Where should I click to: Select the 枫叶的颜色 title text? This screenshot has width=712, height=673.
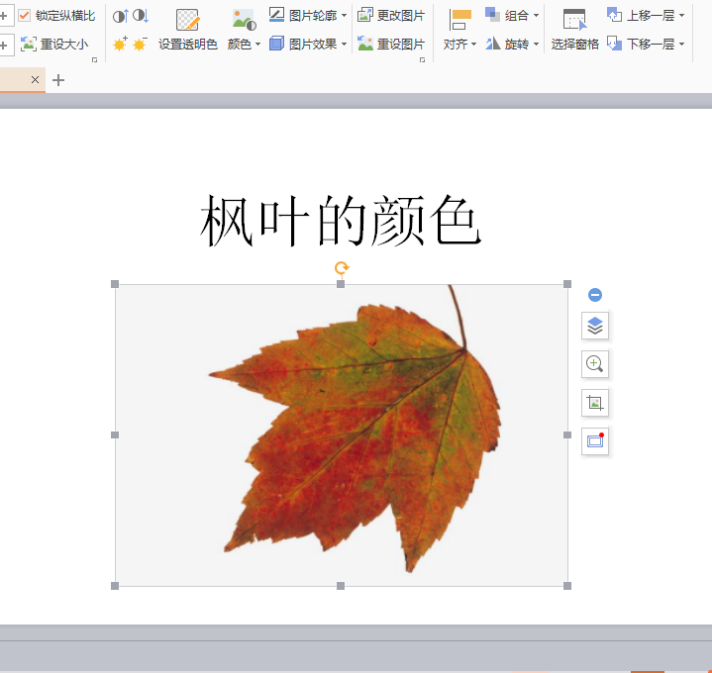coord(340,221)
